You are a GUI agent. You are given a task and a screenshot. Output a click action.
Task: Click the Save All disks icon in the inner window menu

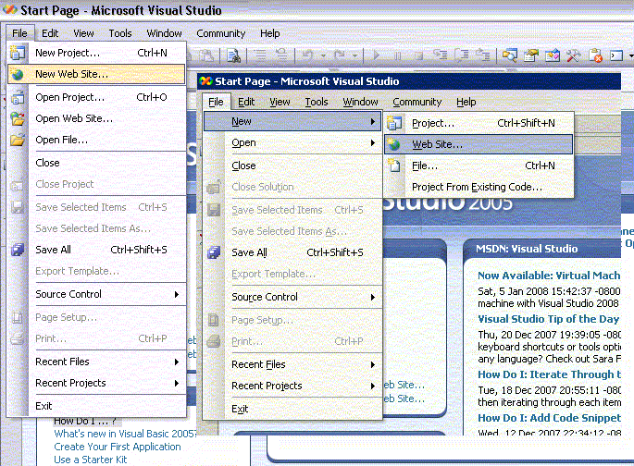point(214,252)
